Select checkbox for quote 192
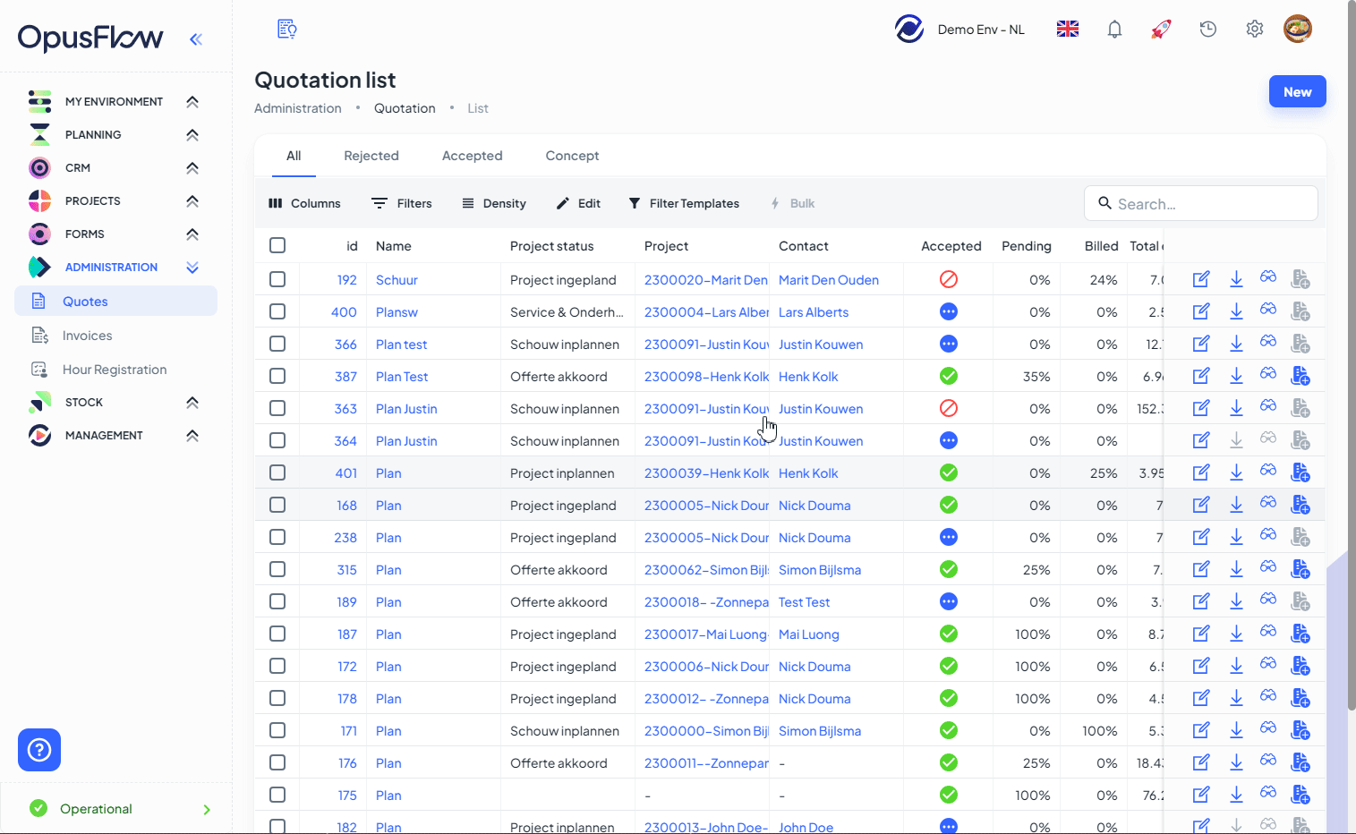 pos(277,280)
